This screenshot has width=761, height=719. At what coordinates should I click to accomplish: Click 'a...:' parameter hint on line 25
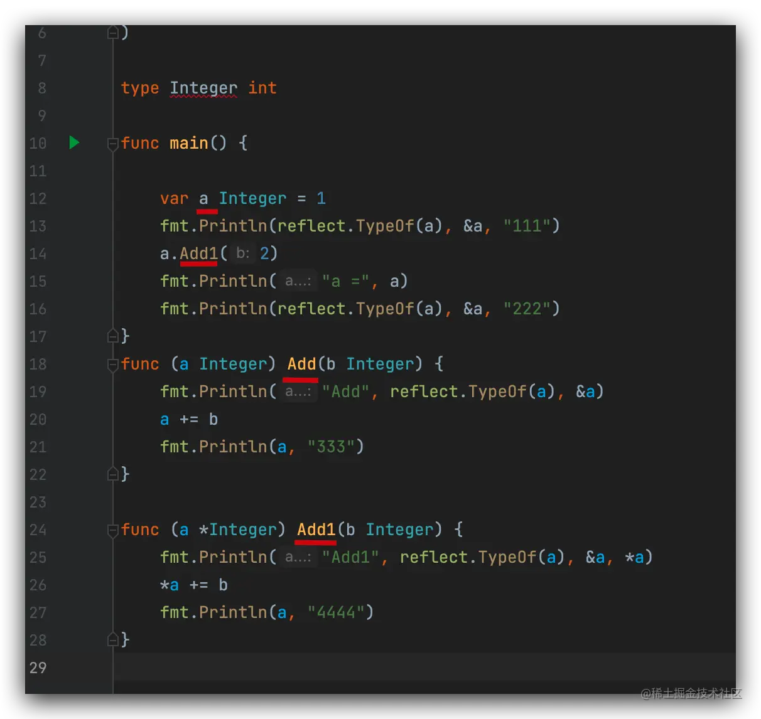pos(298,557)
